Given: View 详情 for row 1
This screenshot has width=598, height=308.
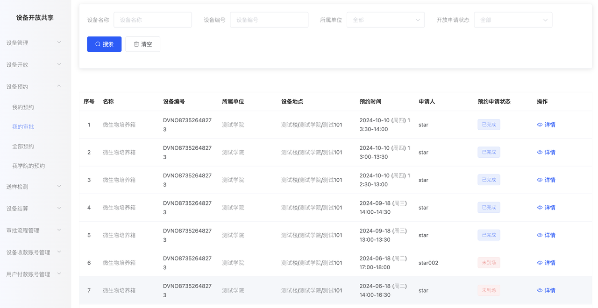Looking at the screenshot, I should coord(546,125).
